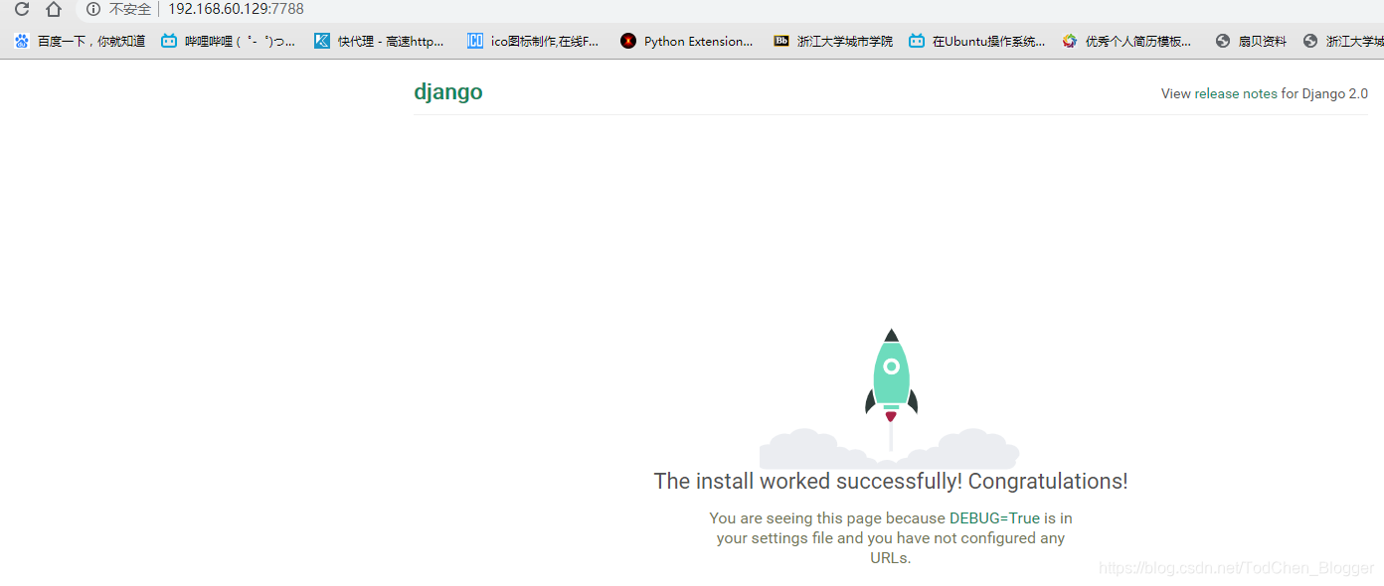Viewport: 1384px width, 586px height.
Task: Open the first 浙江大学城市学院 bookmark
Action: click(833, 42)
